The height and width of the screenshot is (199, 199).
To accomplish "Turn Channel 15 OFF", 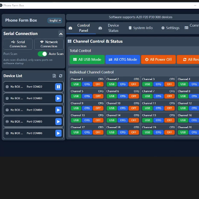I will point(170,120).
